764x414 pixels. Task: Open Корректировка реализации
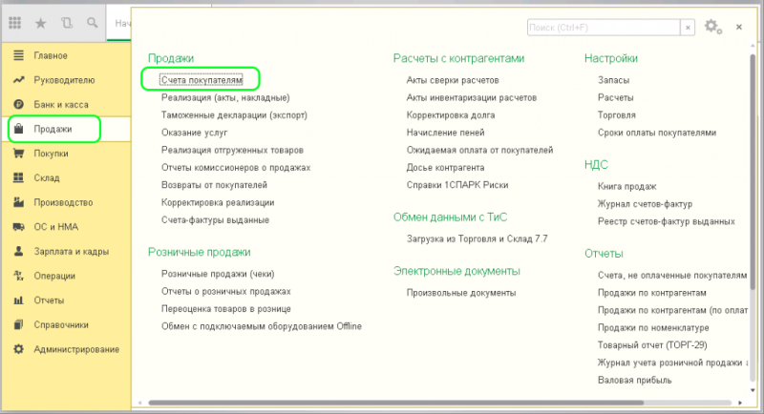tap(218, 202)
